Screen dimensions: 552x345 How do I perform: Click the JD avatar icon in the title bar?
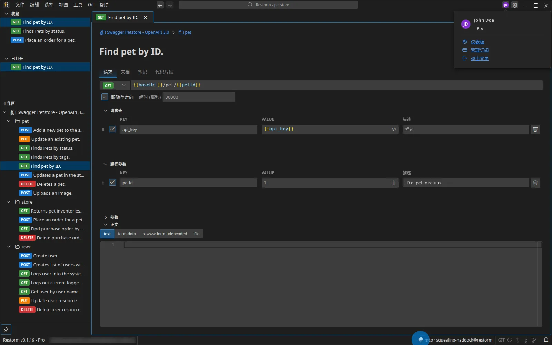click(505, 5)
